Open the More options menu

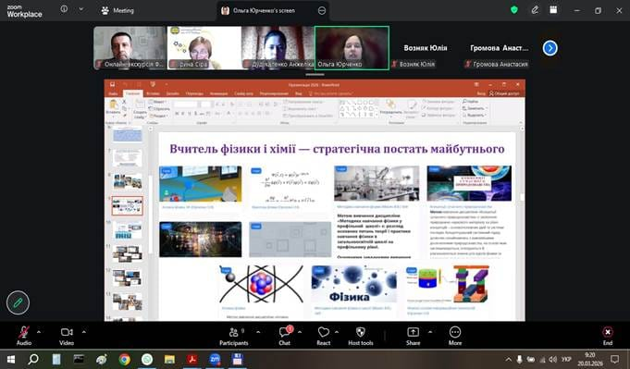pyautogui.click(x=455, y=336)
